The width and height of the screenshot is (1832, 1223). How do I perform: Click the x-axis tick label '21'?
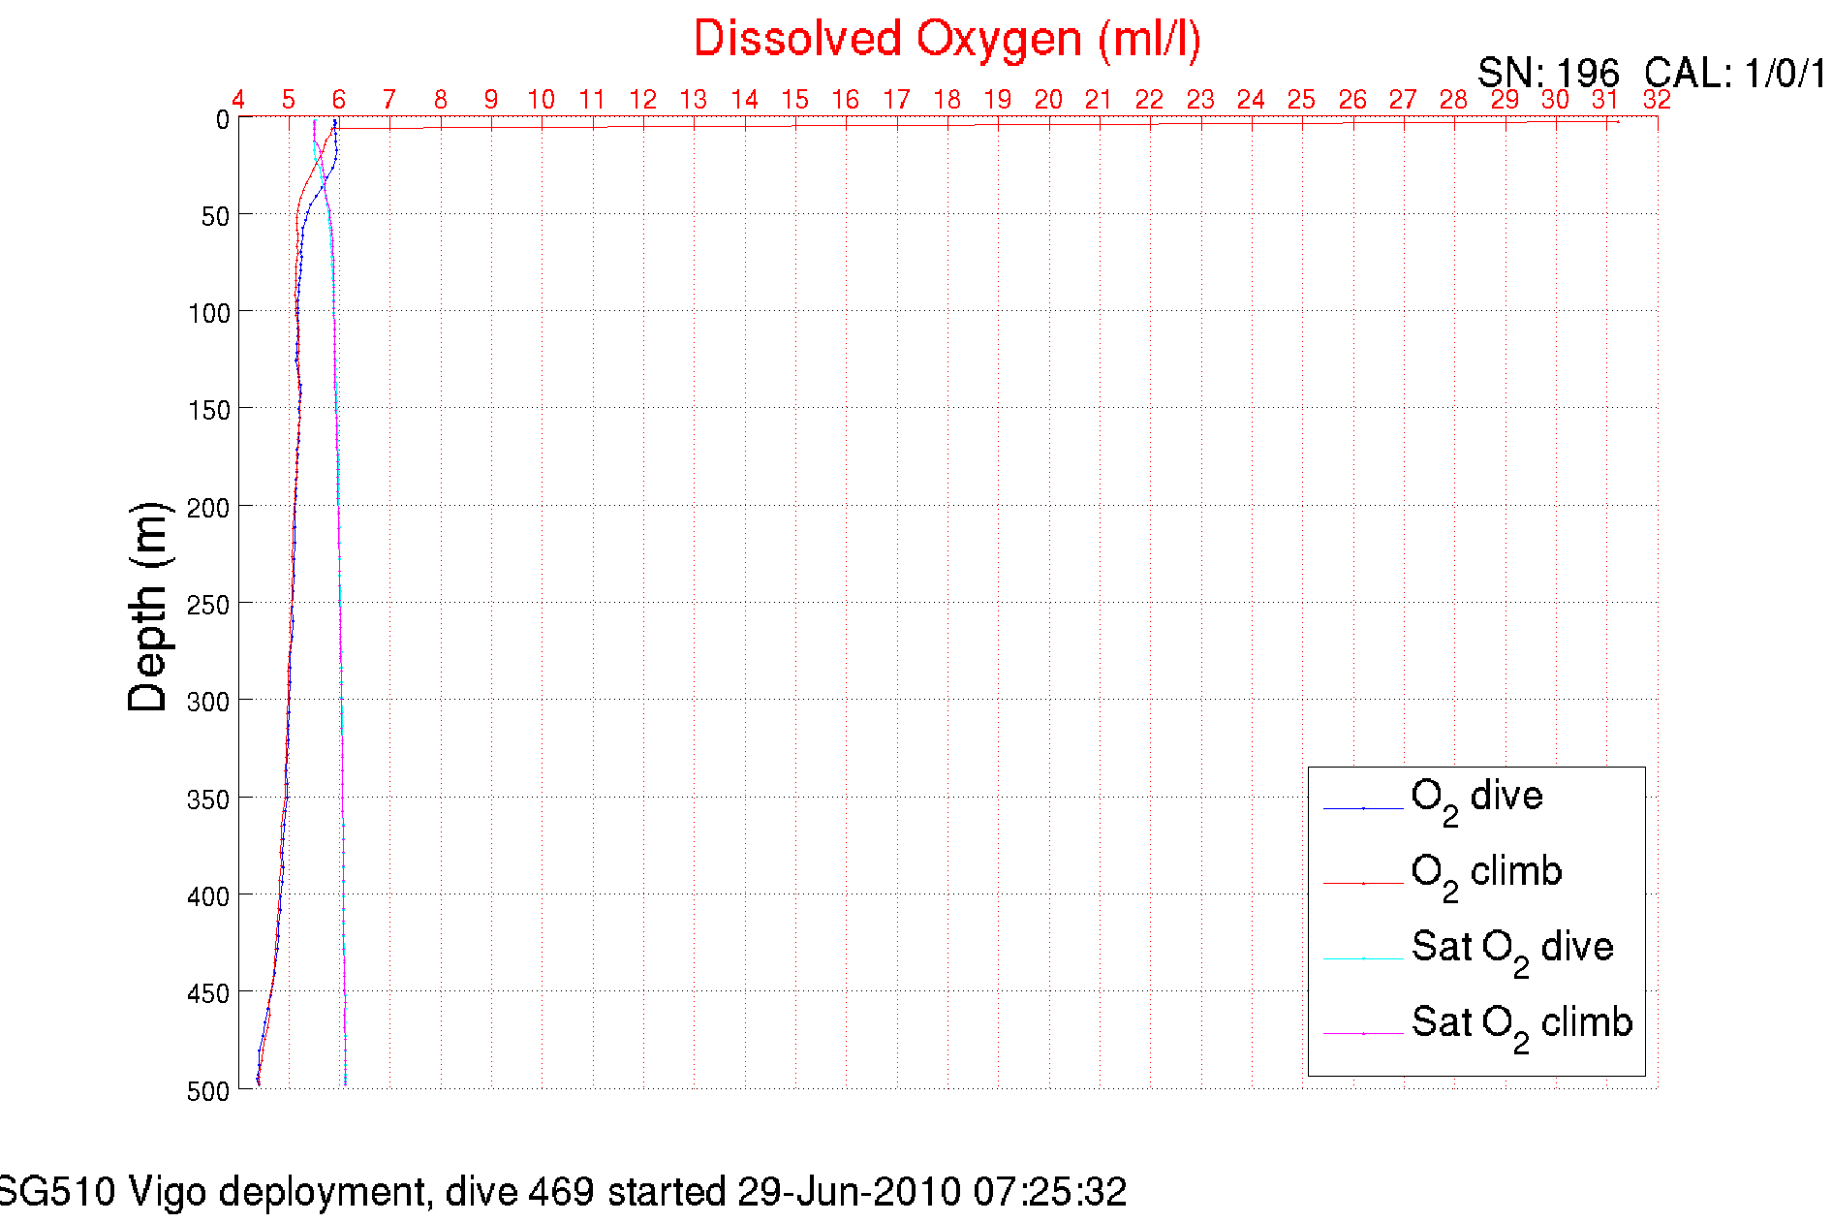tap(1099, 100)
